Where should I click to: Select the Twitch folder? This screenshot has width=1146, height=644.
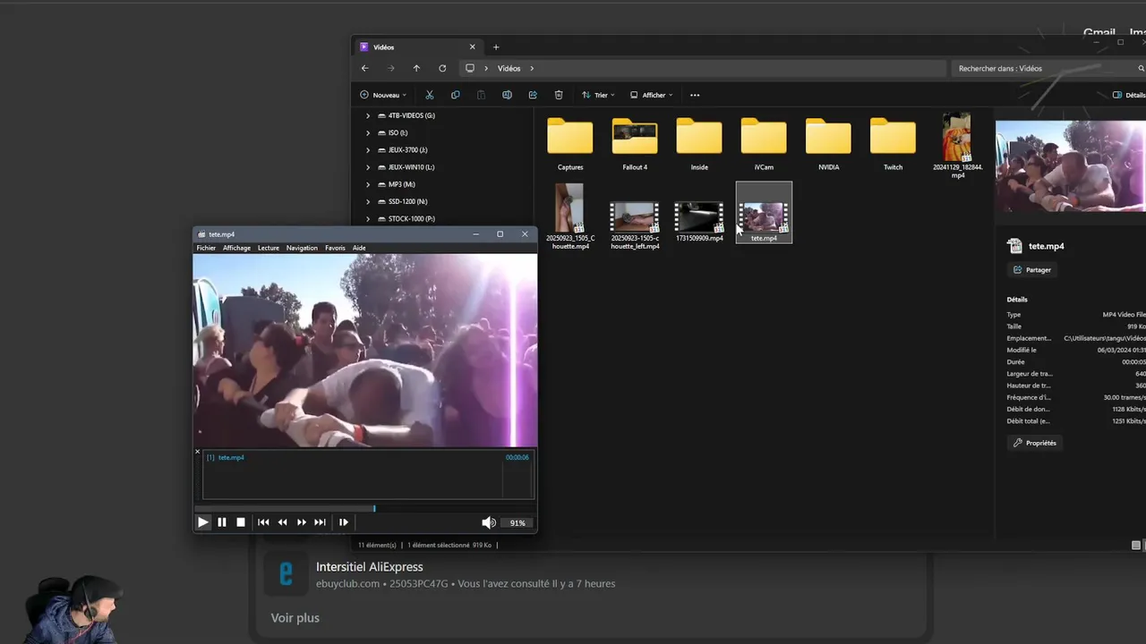(x=893, y=143)
